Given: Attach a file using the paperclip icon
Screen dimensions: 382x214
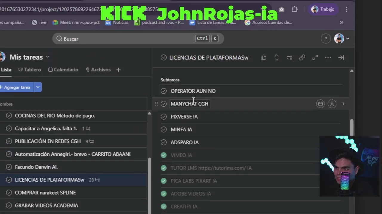Looking at the screenshot, I should 276,57.
